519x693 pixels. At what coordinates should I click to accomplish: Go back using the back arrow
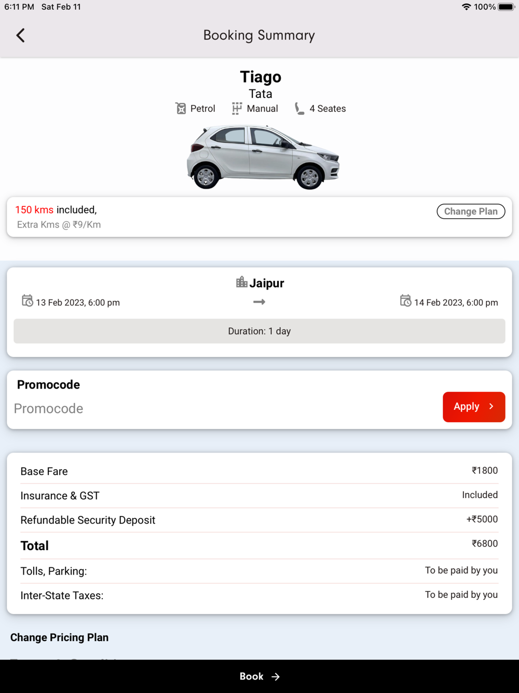click(x=20, y=35)
